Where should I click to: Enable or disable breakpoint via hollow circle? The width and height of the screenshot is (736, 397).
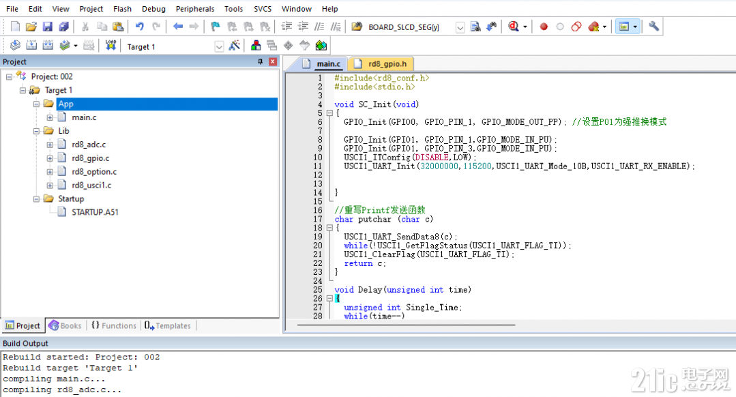[559, 27]
